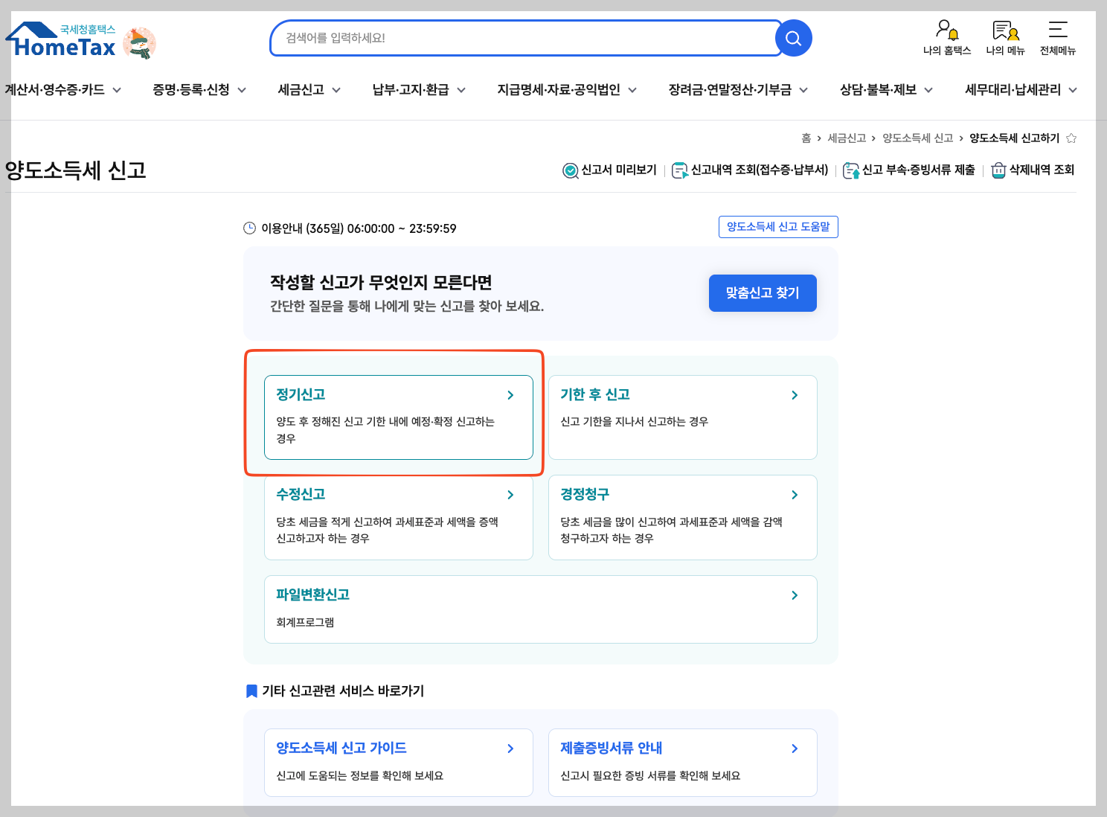Click bookmark icon beside 기타 신고관련 서비스

click(251, 691)
